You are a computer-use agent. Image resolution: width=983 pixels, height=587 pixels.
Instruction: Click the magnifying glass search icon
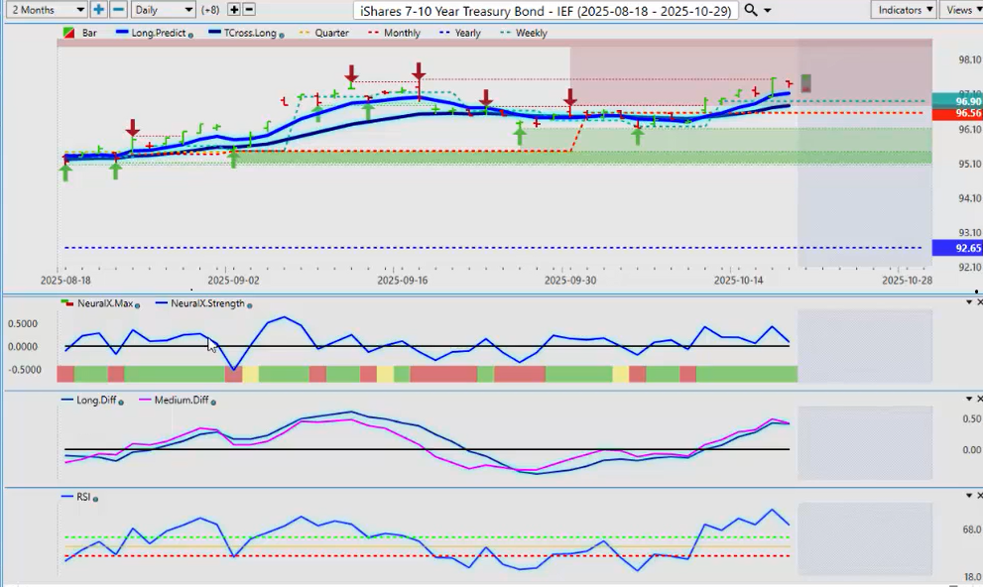(x=751, y=9)
